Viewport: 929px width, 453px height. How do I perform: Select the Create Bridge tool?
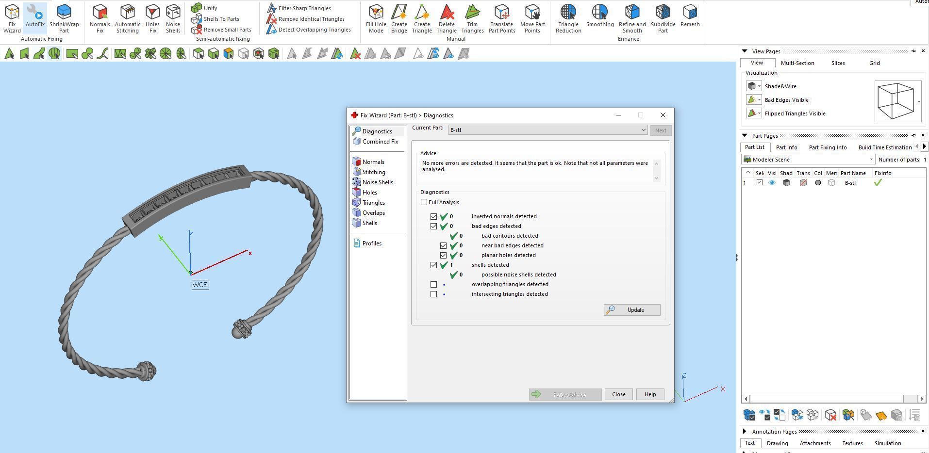coord(399,18)
